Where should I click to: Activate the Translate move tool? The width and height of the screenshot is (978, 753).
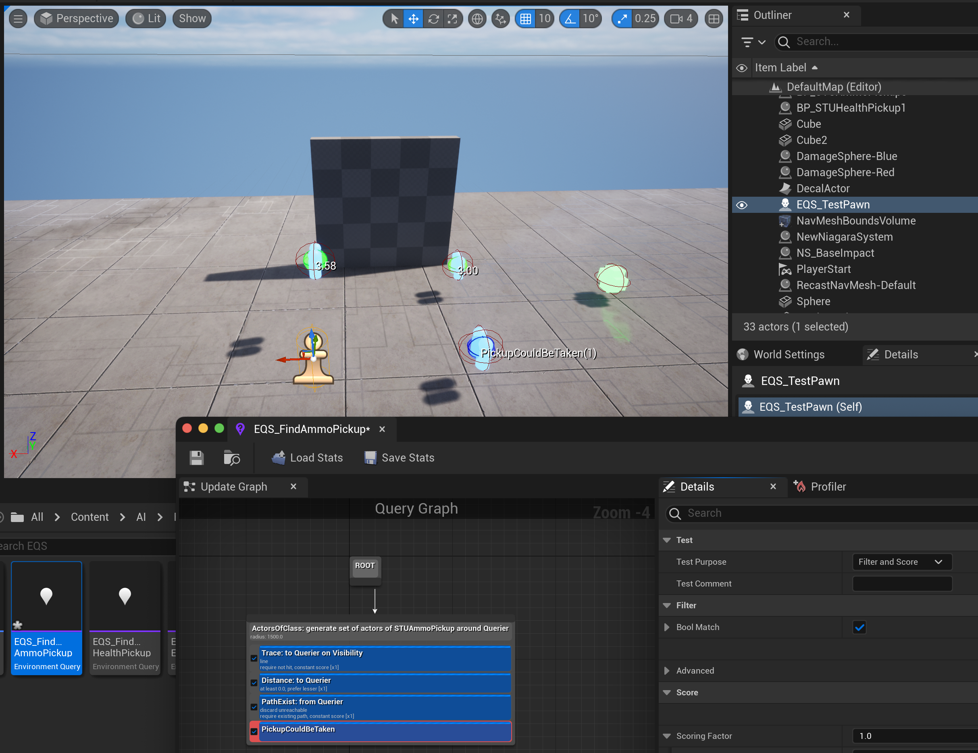click(413, 19)
